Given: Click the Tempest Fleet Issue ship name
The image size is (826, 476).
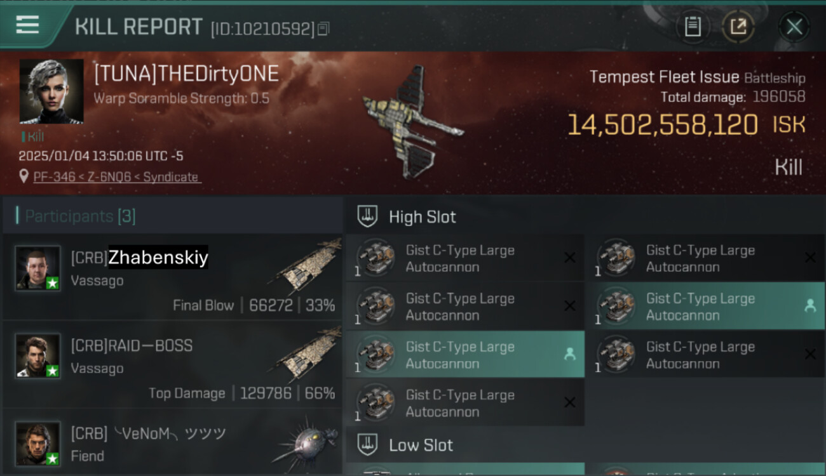Looking at the screenshot, I should coord(664,77).
